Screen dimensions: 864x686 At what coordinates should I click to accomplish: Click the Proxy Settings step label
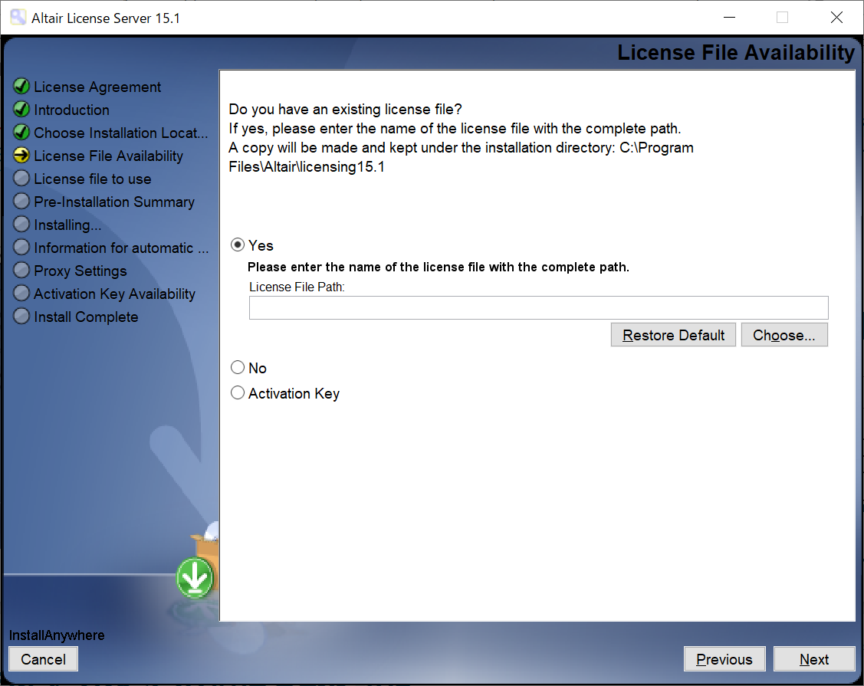[80, 271]
